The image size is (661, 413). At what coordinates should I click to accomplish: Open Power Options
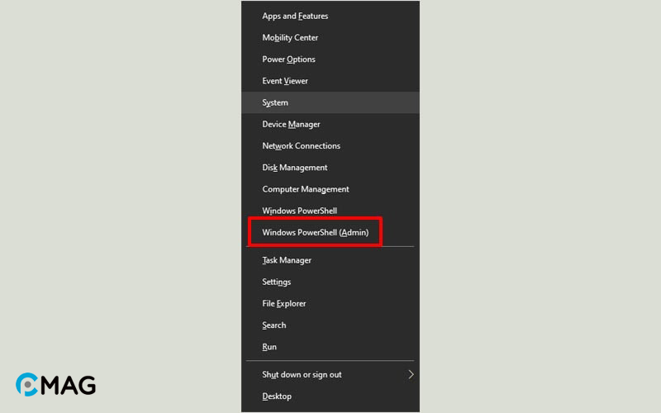click(330, 59)
